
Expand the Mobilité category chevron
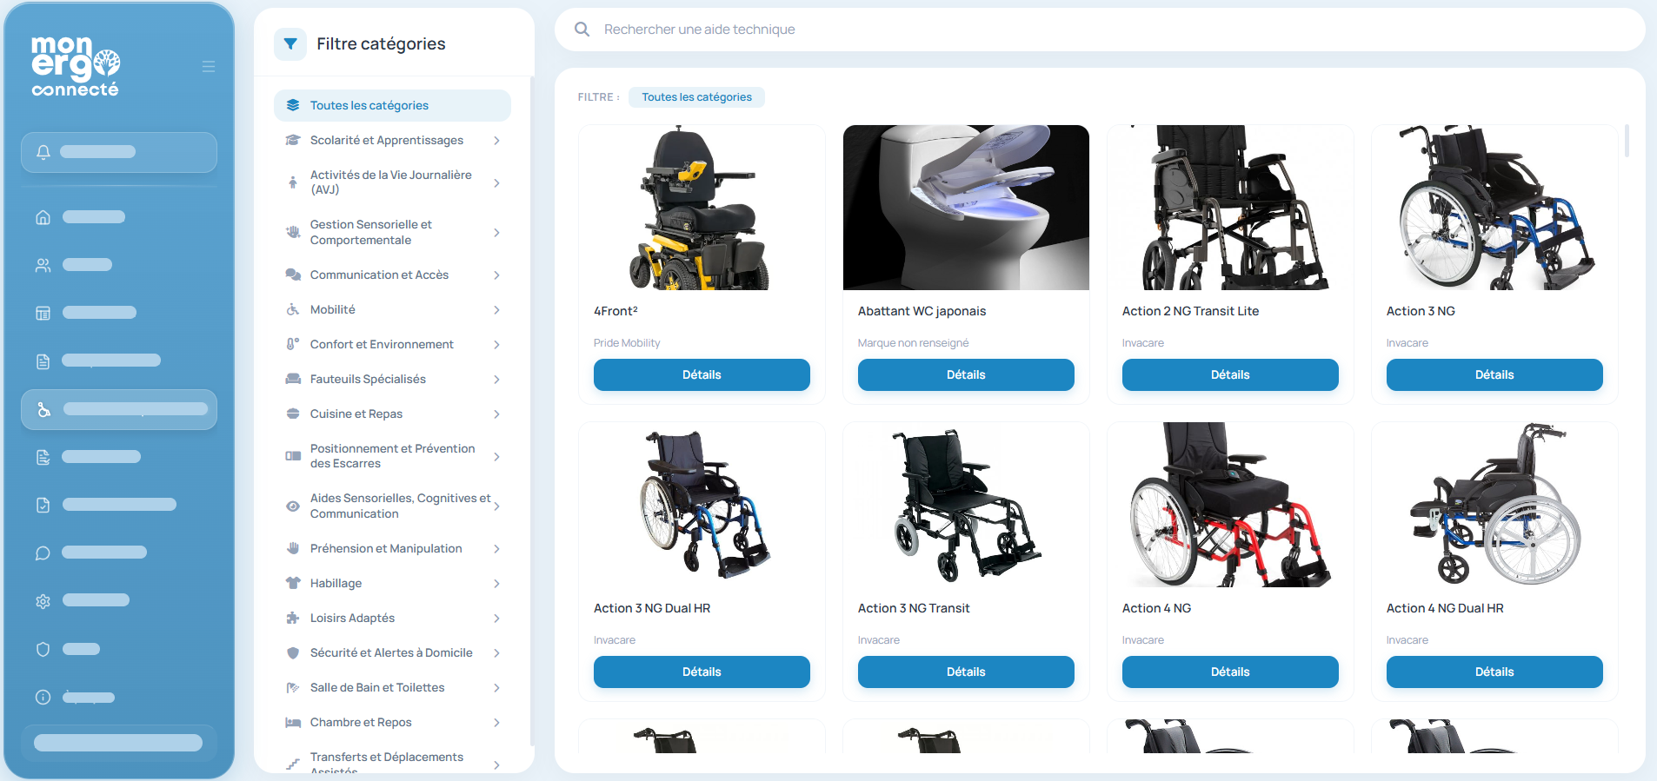tap(496, 310)
